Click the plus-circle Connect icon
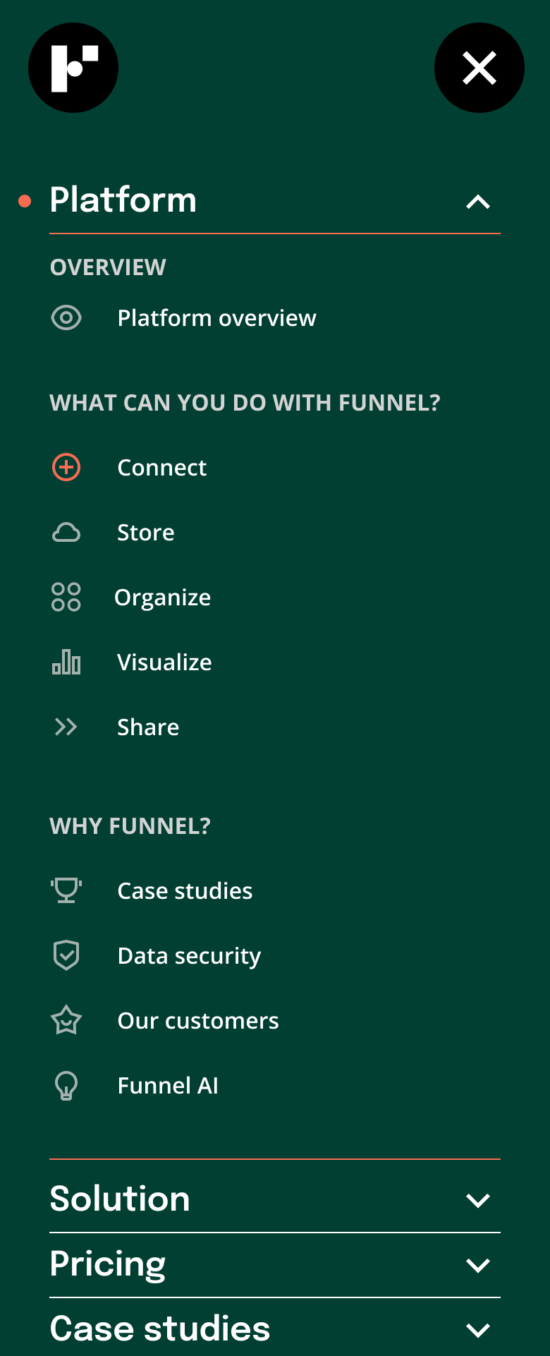This screenshot has height=1356, width=550. (x=66, y=467)
